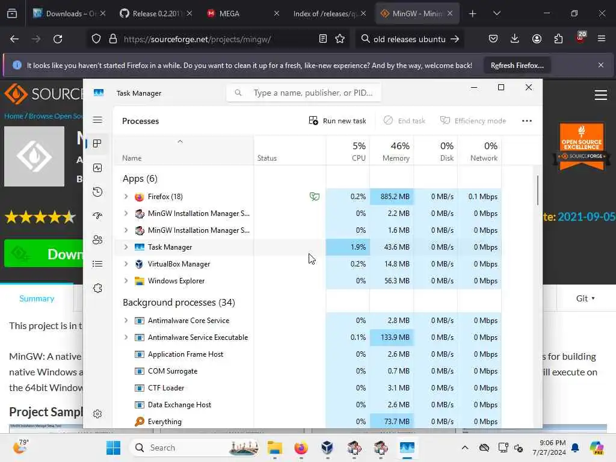Click Firefox reload page icon
Image resolution: width=616 pixels, height=462 pixels.
[58, 39]
